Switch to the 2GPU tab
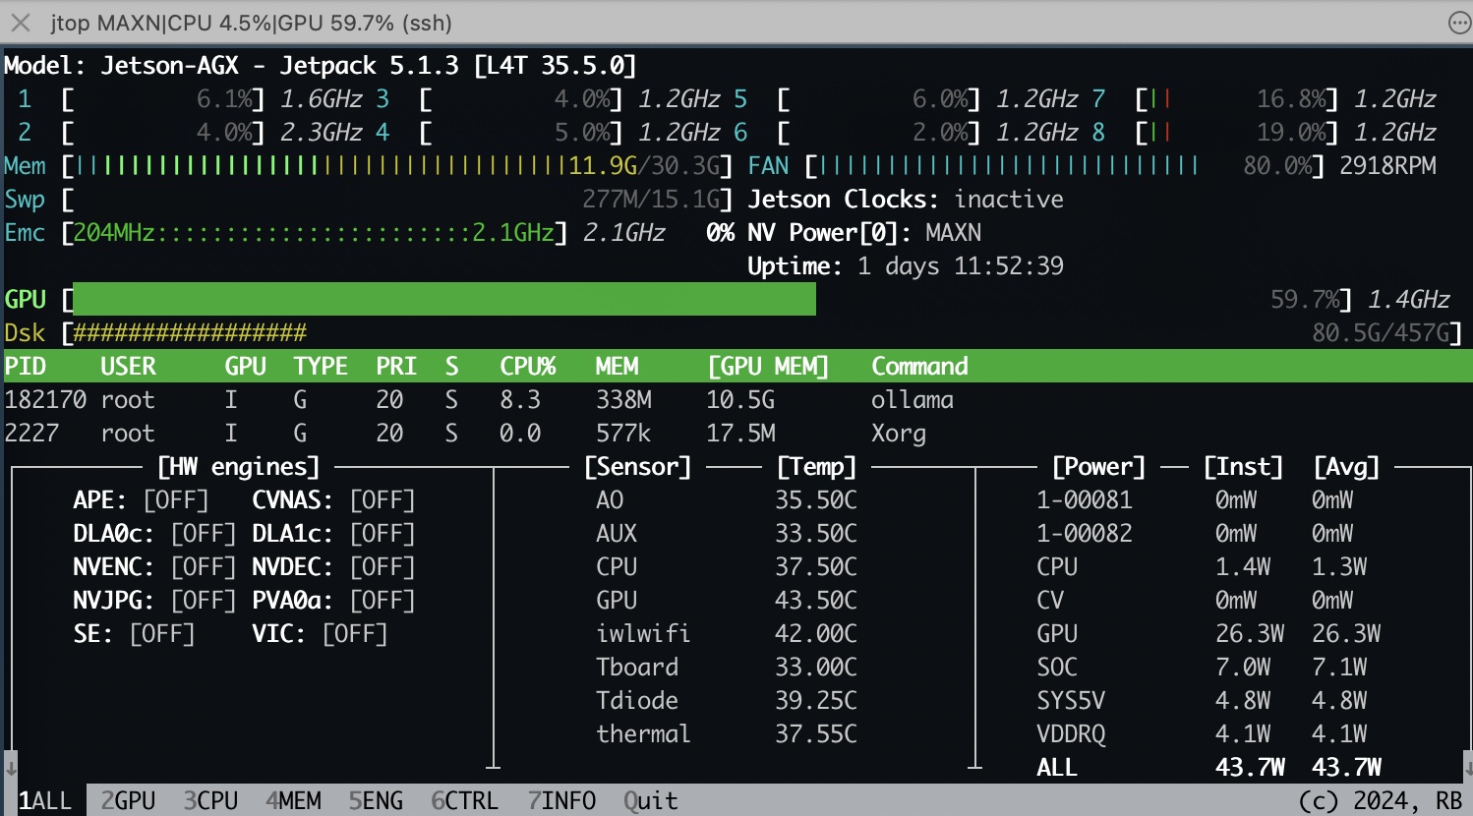 tap(128, 800)
